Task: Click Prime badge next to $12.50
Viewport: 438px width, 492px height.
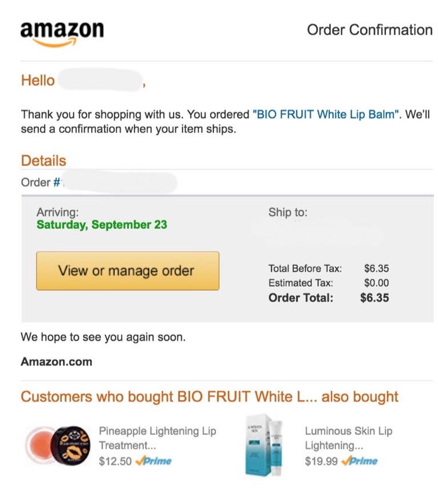Action: [153, 461]
